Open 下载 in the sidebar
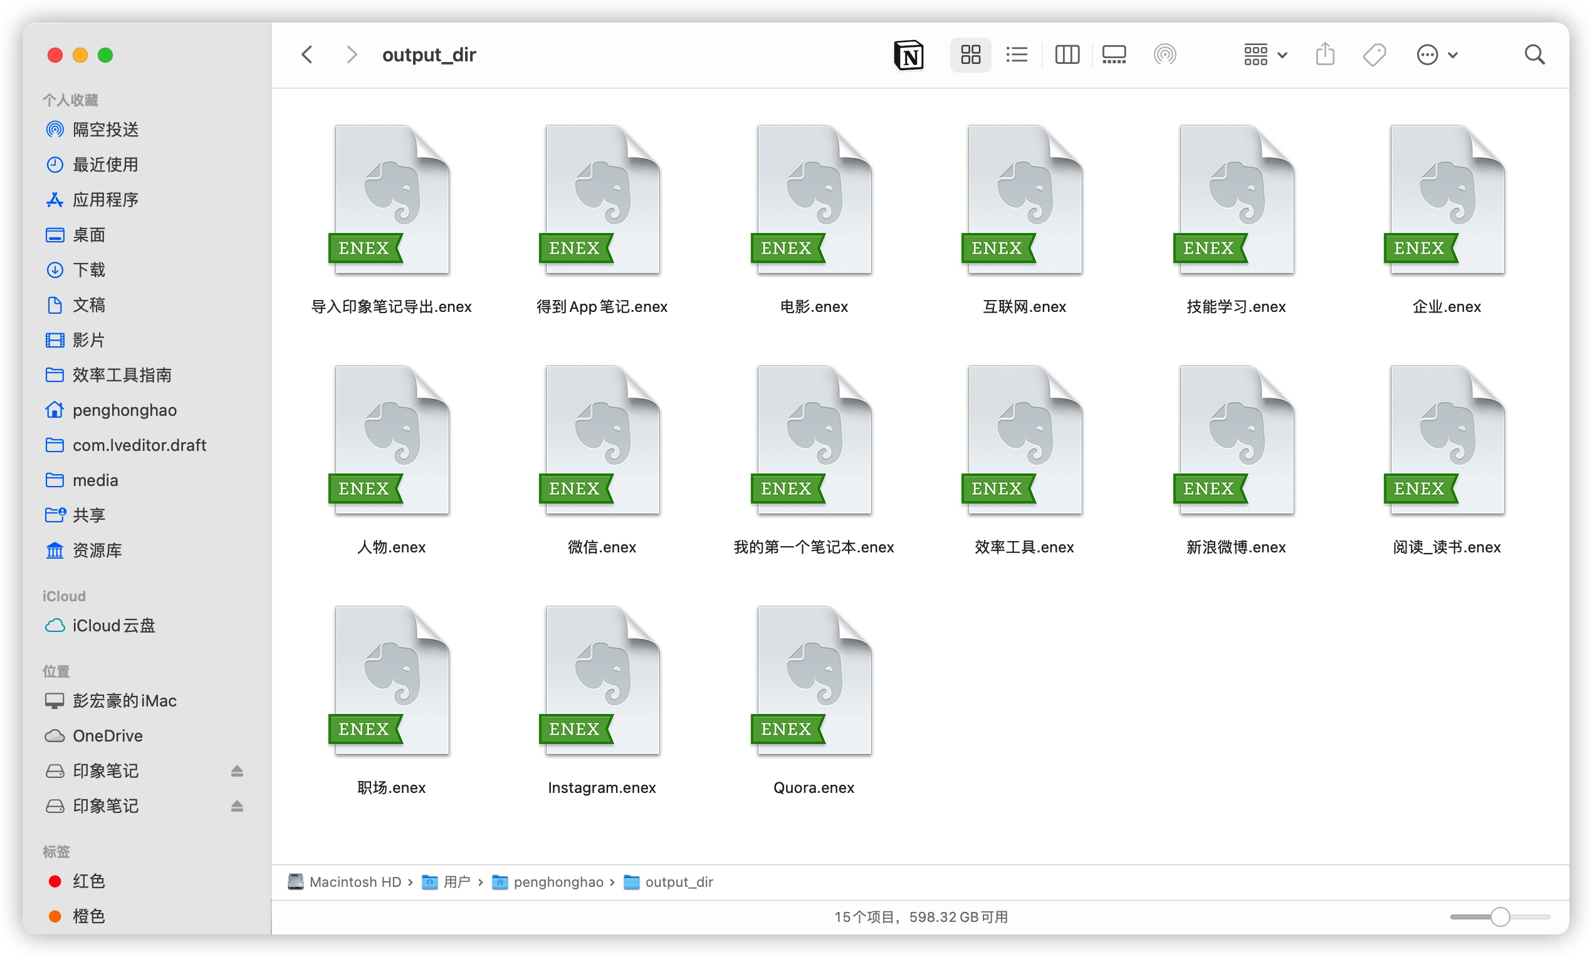 pos(147,269)
